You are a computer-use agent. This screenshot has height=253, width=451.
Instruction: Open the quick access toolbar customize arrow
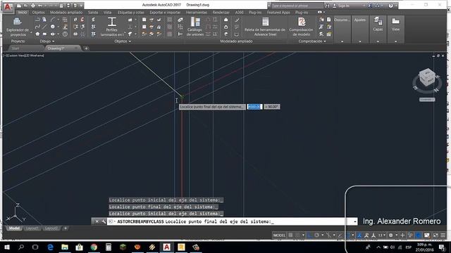pyautogui.click(x=82, y=6)
